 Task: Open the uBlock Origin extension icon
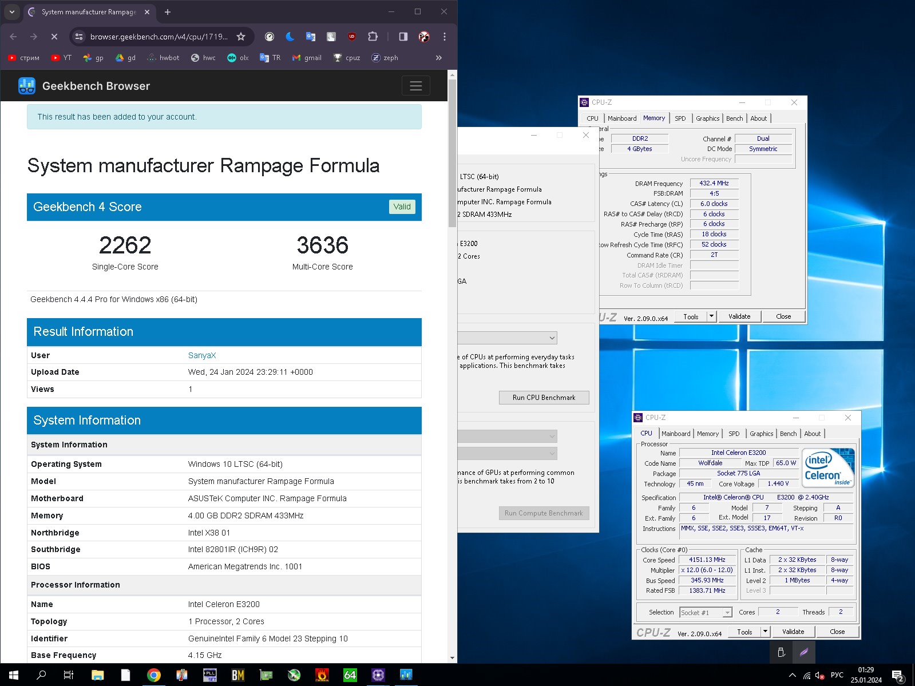pyautogui.click(x=352, y=37)
